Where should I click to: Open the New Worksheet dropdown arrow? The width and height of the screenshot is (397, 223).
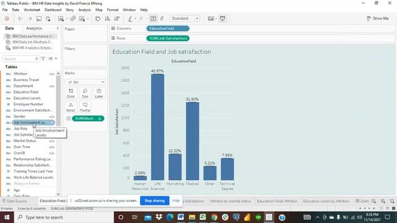pyautogui.click(x=66, y=19)
